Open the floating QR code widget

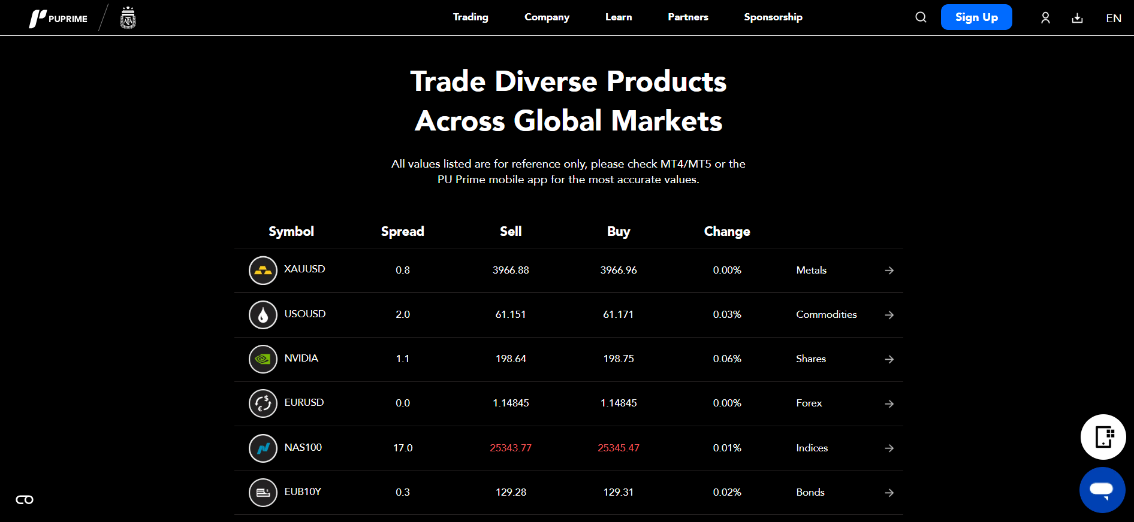[x=1103, y=437]
